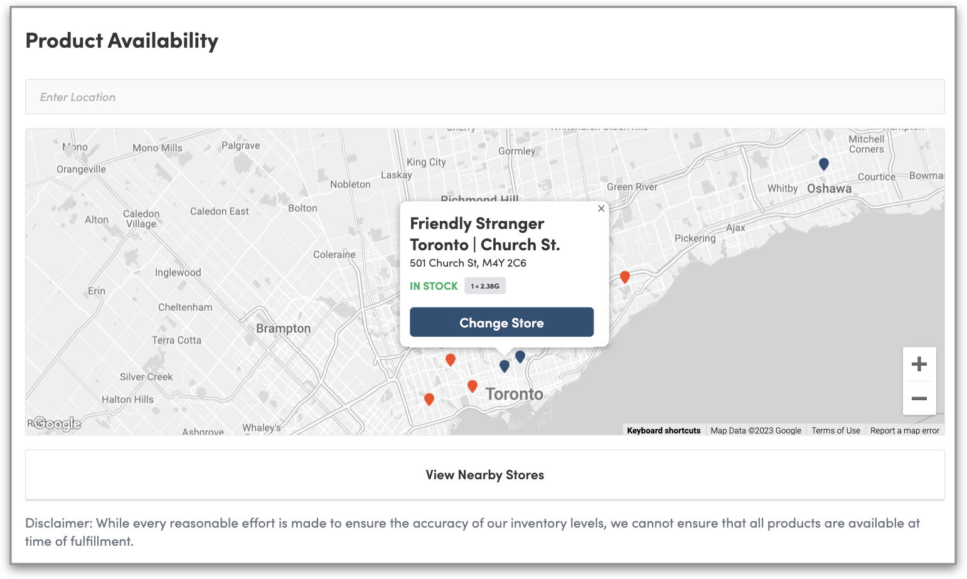Click the Map Data ©2023 Google text
The height and width of the screenshot is (579, 967).
(x=756, y=430)
